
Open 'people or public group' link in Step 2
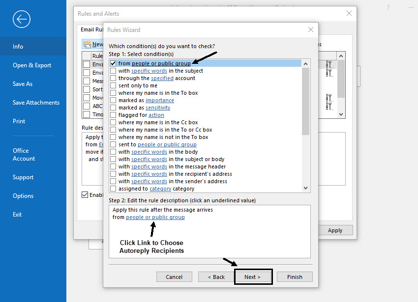[155, 218]
